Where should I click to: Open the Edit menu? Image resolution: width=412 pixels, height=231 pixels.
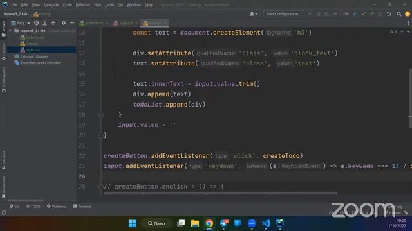click(24, 5)
